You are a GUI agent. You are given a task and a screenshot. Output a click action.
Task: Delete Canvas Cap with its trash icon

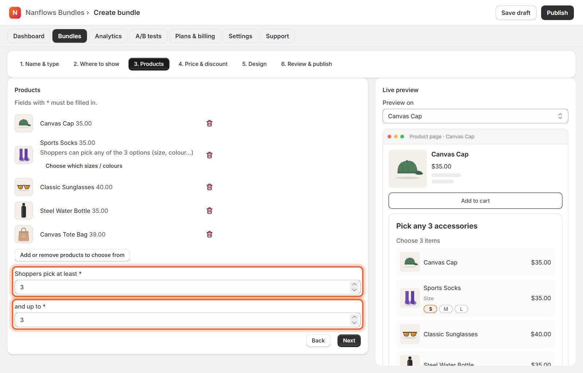(210, 123)
